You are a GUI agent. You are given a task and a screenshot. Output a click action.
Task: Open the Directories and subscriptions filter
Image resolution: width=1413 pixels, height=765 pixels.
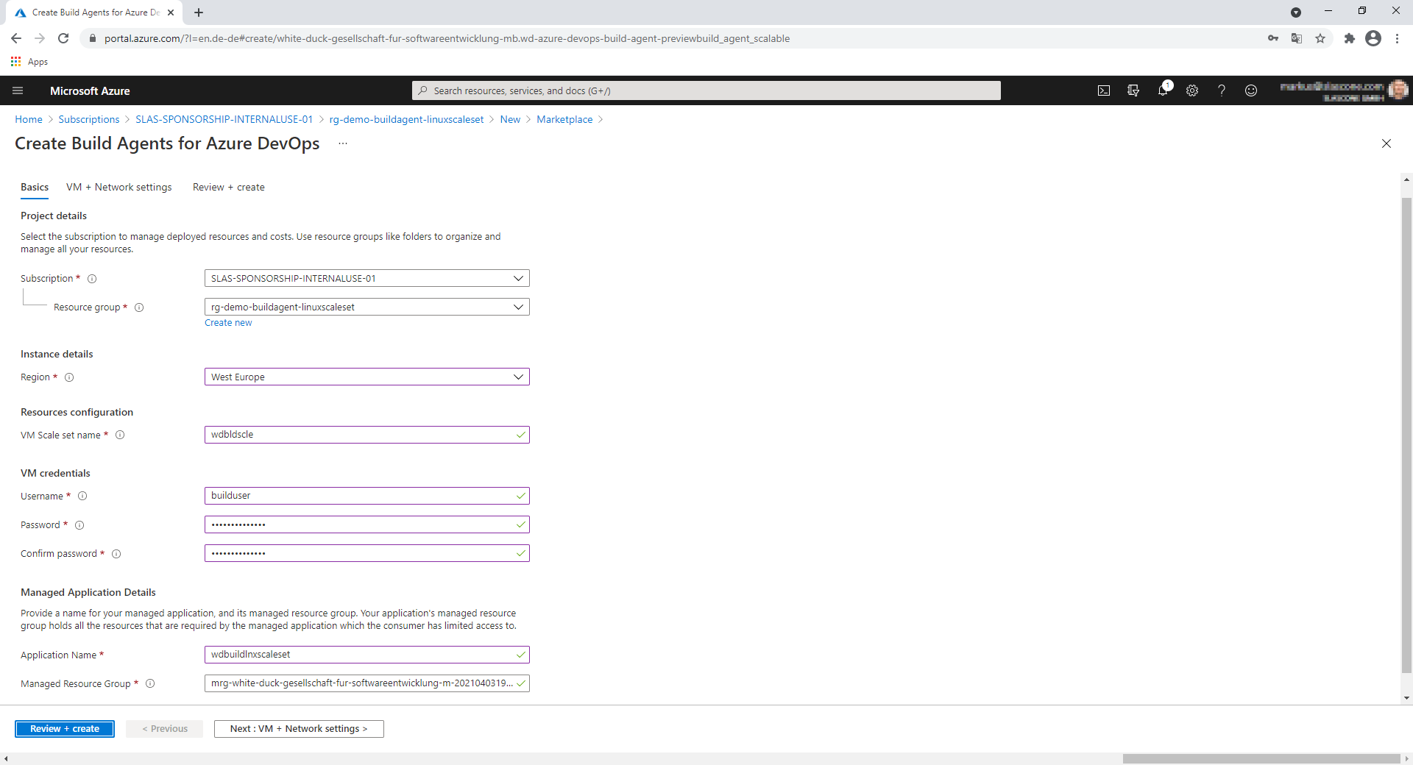pyautogui.click(x=1133, y=90)
